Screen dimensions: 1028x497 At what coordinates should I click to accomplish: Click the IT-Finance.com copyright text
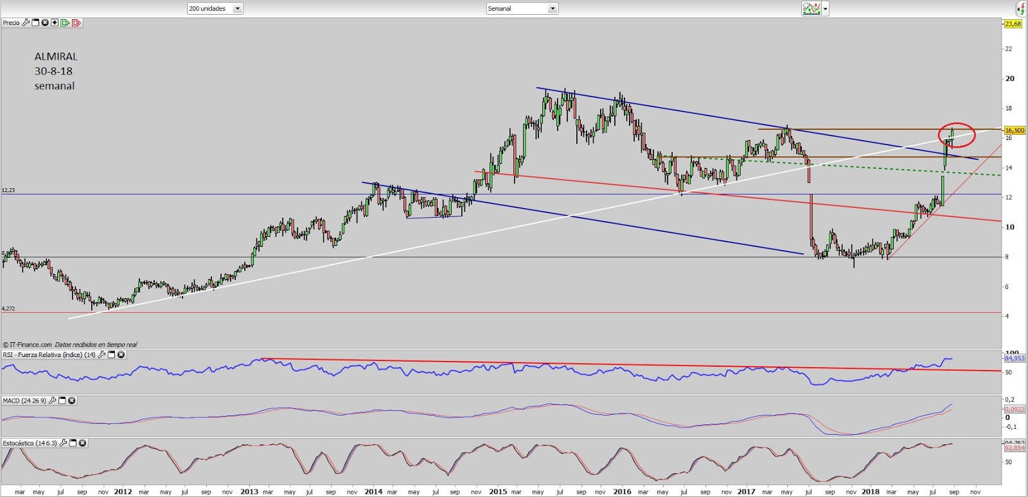coord(27,345)
